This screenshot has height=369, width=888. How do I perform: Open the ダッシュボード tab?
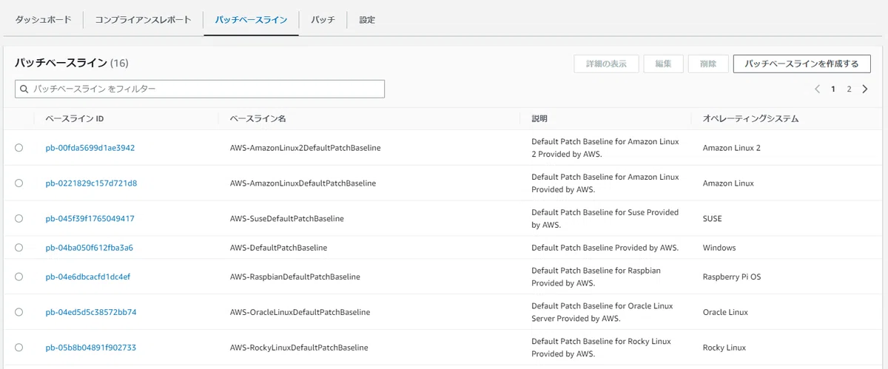click(x=44, y=20)
